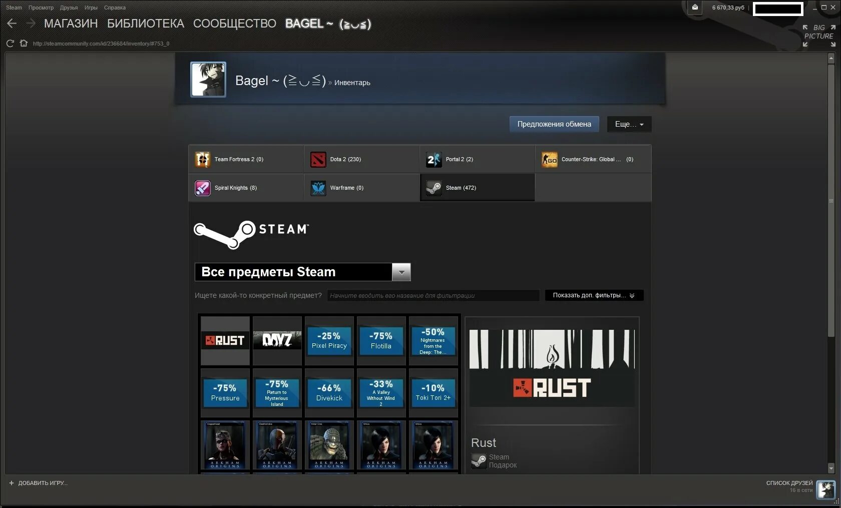Select the Killer Croc Arkham Origins card
Viewport: 841px width, 508px height.
[x=329, y=445]
